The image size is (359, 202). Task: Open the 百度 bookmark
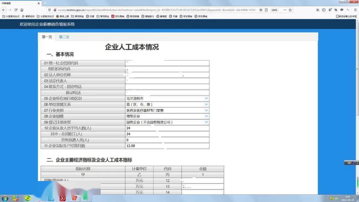pyautogui.click(x=90, y=17)
